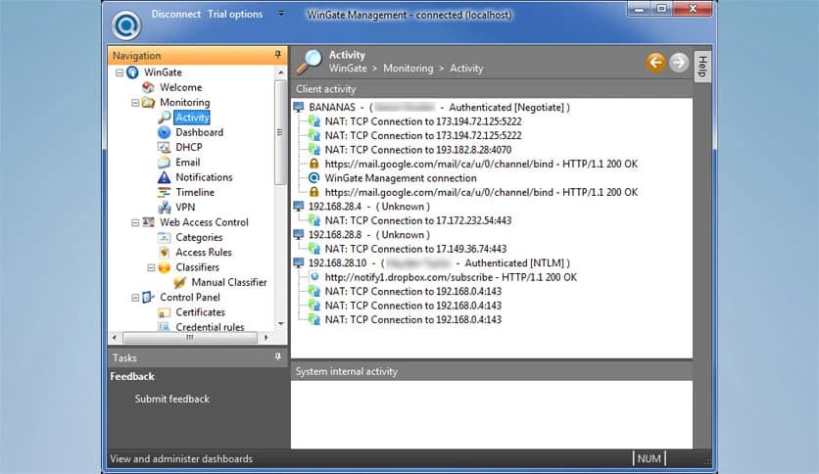This screenshot has width=819, height=474.
Task: Click the WinGate breadcrumb link
Action: [x=348, y=69]
